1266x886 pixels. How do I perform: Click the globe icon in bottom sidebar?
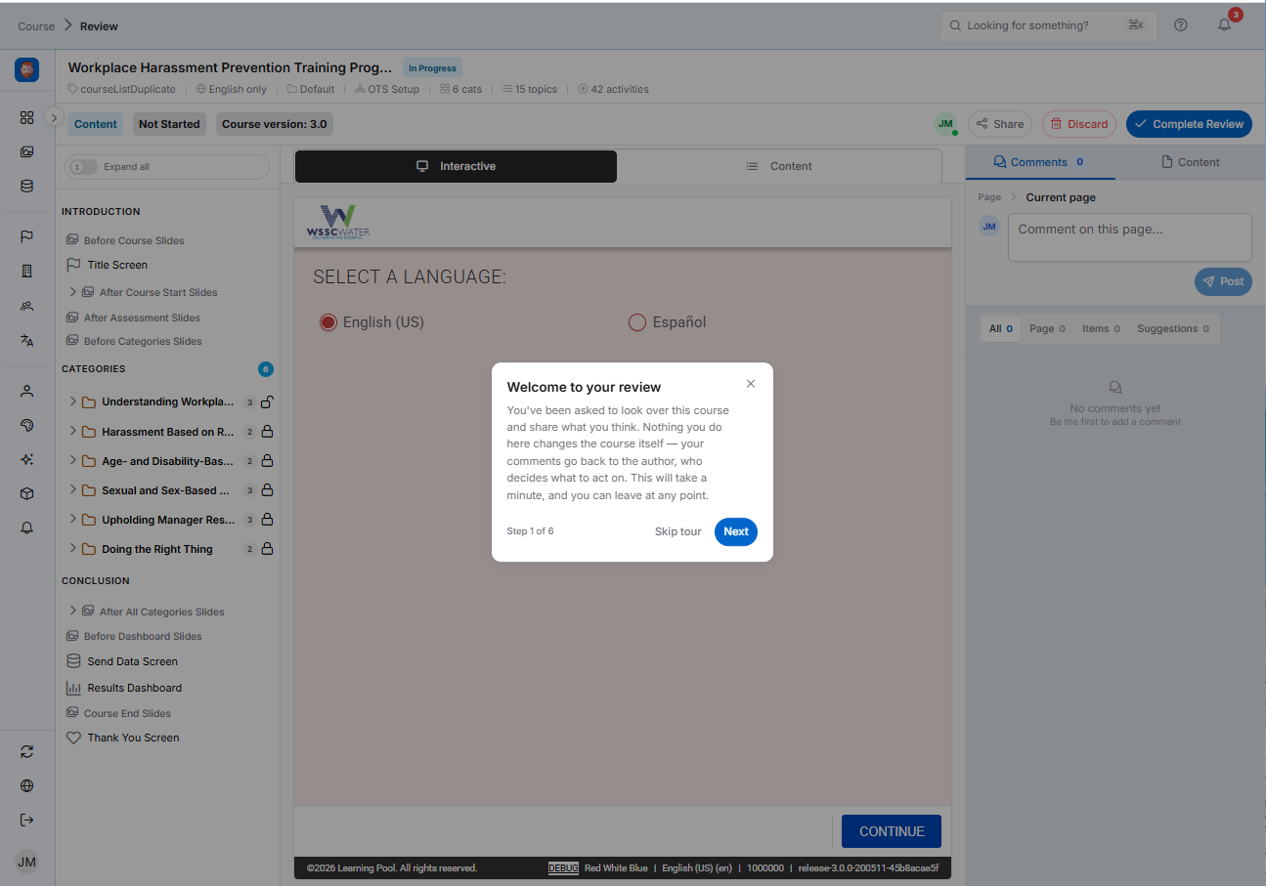[26, 785]
